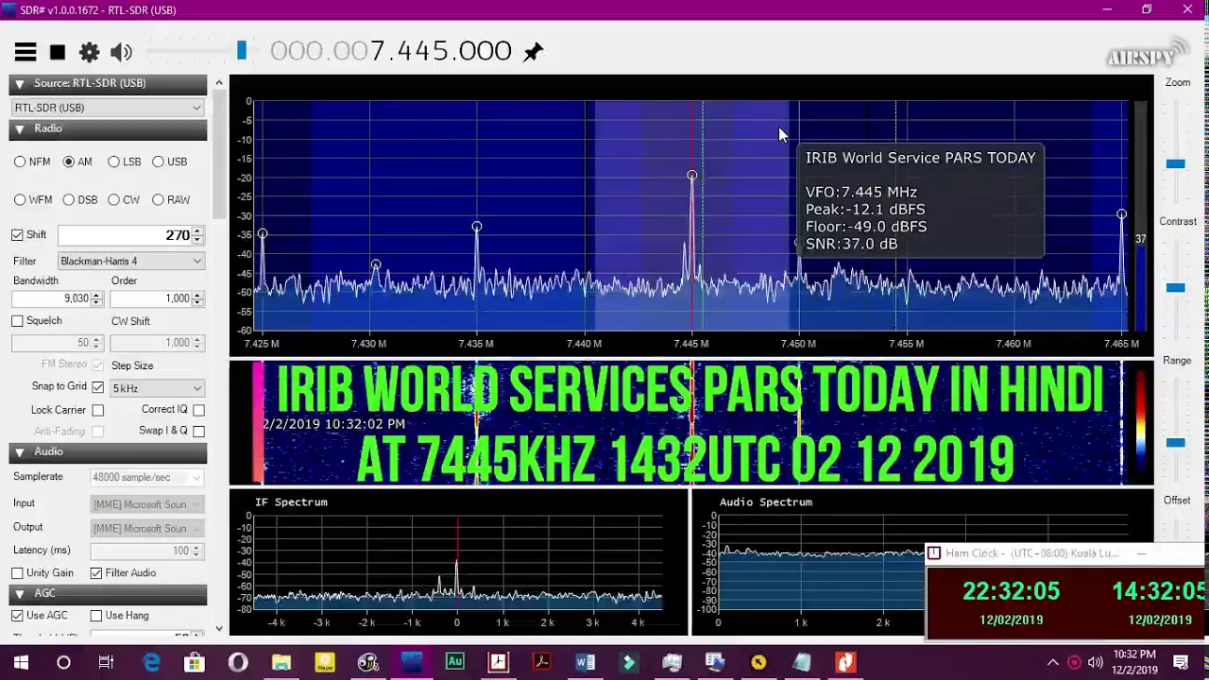This screenshot has width=1209, height=680.
Task: Show hidden system tray icons
Action: [1053, 662]
